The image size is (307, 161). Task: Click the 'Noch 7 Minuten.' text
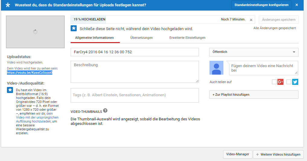click(x=233, y=19)
